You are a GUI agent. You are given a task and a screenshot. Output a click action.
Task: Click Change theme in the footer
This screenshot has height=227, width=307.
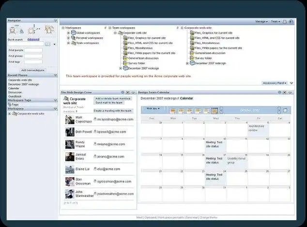point(209,217)
